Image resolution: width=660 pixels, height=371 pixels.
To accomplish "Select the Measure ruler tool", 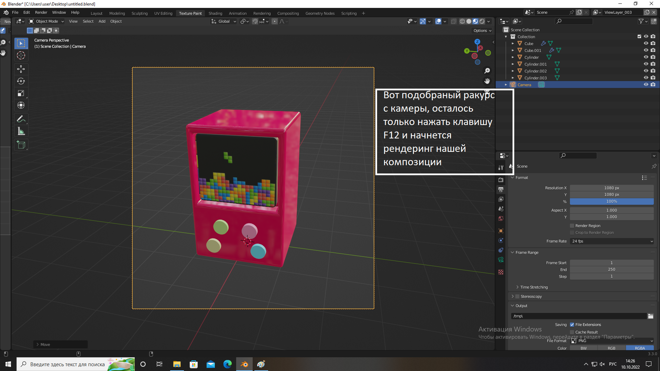I will (x=21, y=131).
